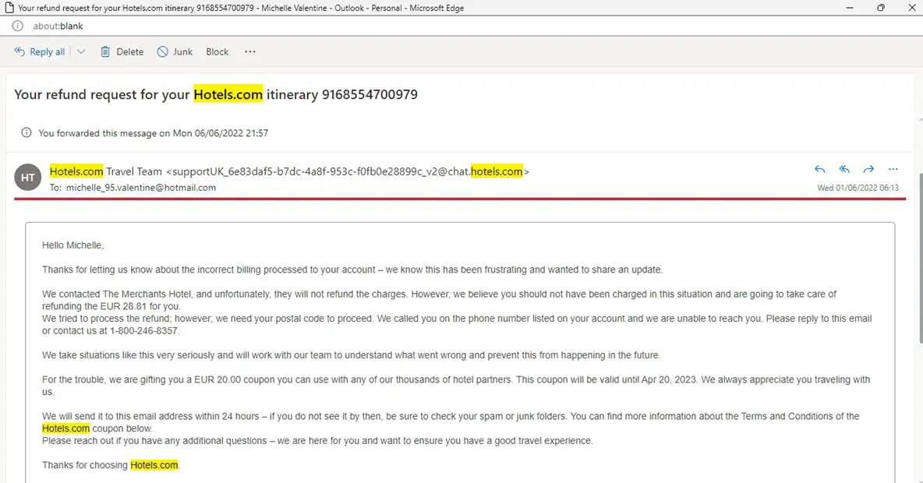Click the 'Hello Michelle,' greeting
923x483 pixels.
[x=72, y=245]
